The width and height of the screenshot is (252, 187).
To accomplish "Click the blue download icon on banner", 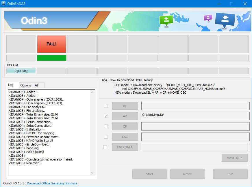I will pos(225,20).
